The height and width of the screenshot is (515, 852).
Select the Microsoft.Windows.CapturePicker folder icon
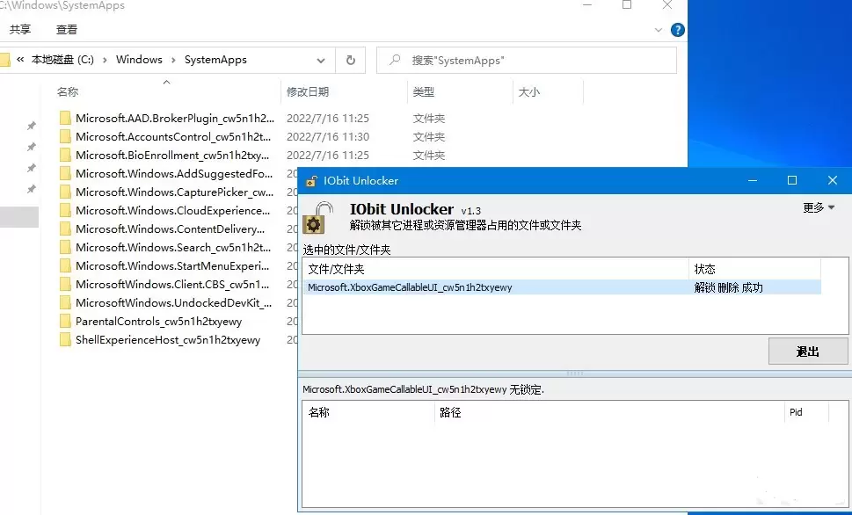[65, 192]
